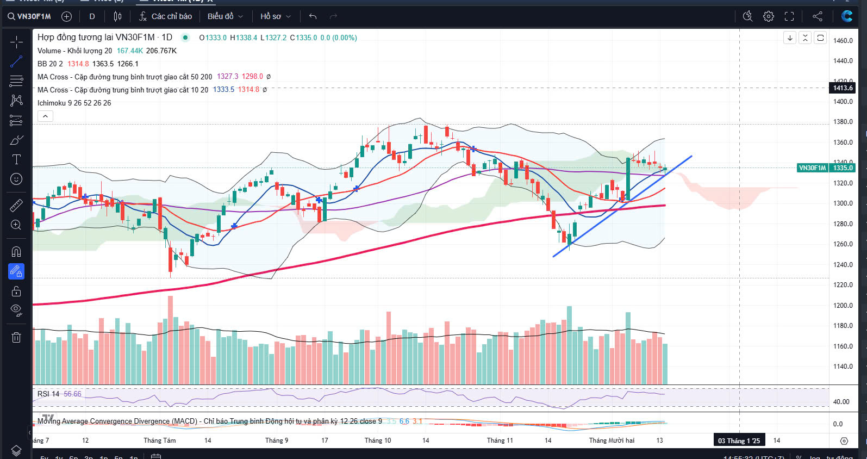The image size is (867, 459).
Task: Select the Ichimoku 9 26 52 26 legend
Action: (x=74, y=103)
